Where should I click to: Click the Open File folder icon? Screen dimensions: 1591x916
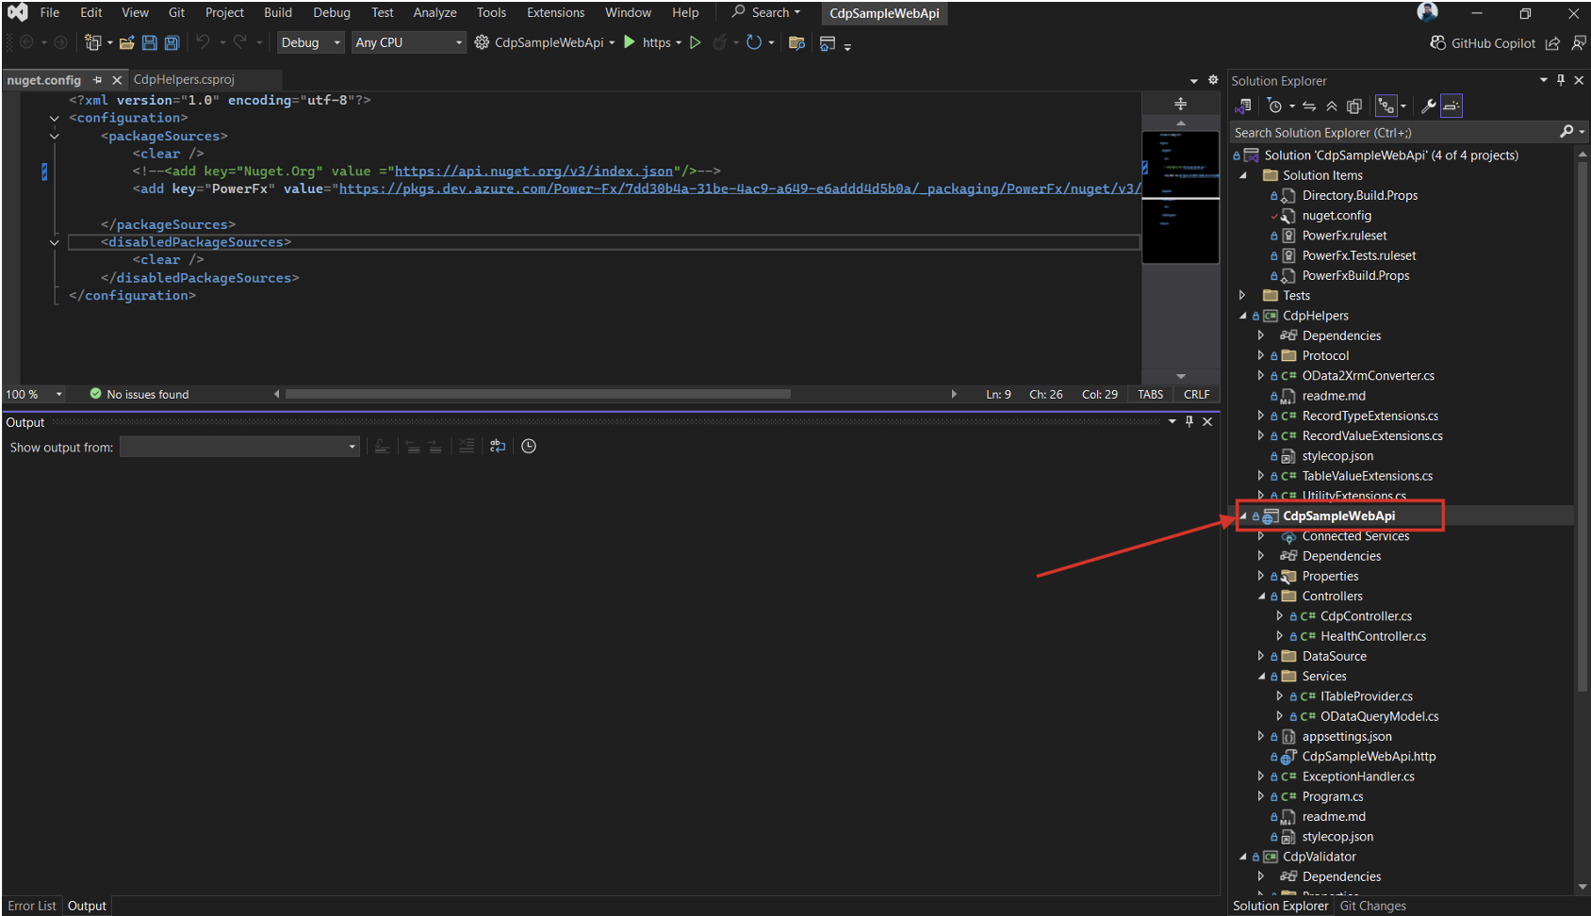(126, 42)
